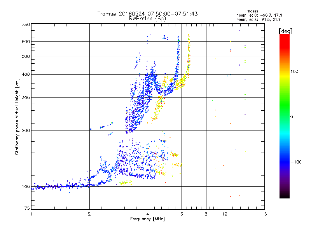
Task: Click the x-axis tick label '1'
Action: [x=31, y=214]
